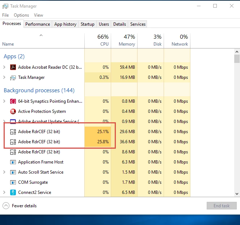Close the Task Manager window
240x225 pixels.
click(x=232, y=6)
